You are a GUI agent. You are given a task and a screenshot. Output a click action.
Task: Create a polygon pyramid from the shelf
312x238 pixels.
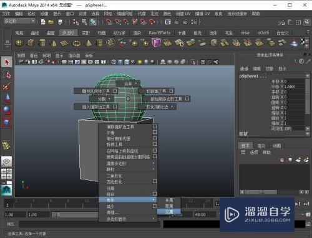tap(88, 43)
